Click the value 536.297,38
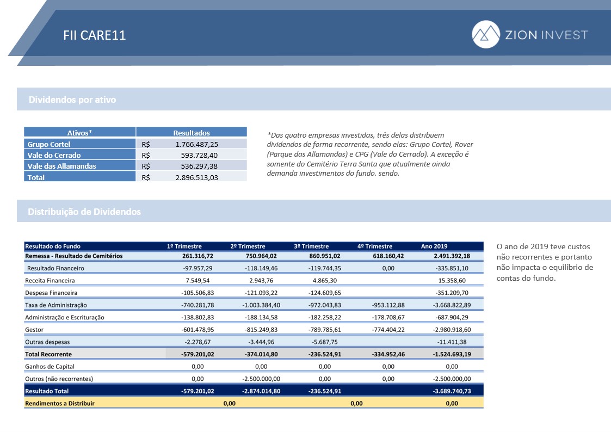 [x=199, y=166]
